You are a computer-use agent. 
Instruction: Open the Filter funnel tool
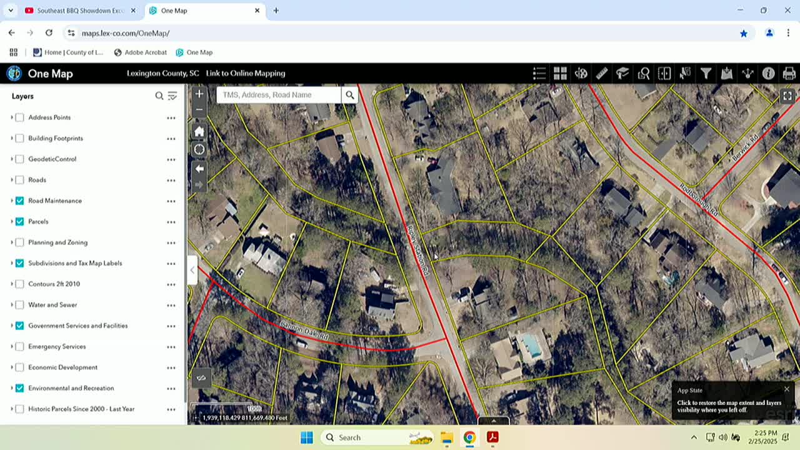tap(706, 74)
